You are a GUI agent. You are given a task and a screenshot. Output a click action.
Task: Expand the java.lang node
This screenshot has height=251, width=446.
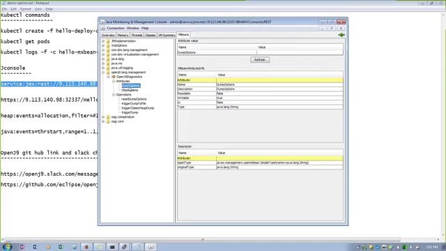point(104,59)
